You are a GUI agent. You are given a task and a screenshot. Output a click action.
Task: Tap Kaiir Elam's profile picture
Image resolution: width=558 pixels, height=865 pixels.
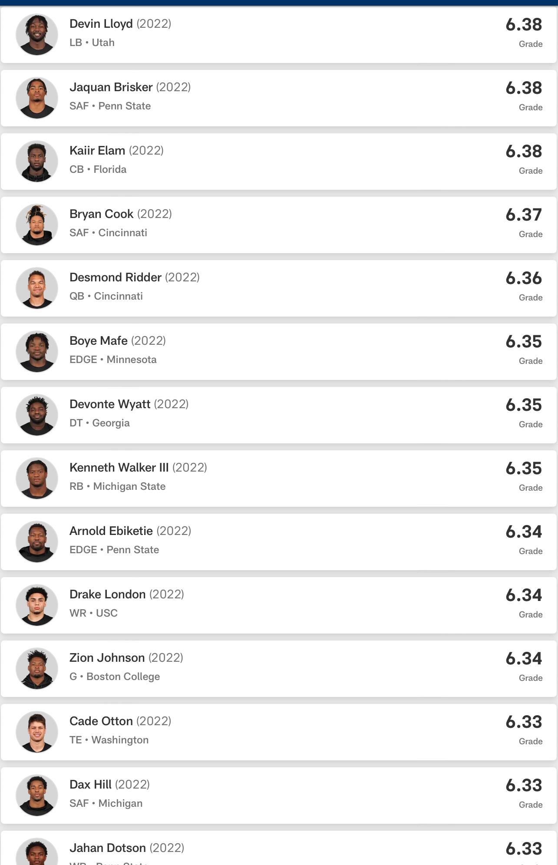coord(37,162)
